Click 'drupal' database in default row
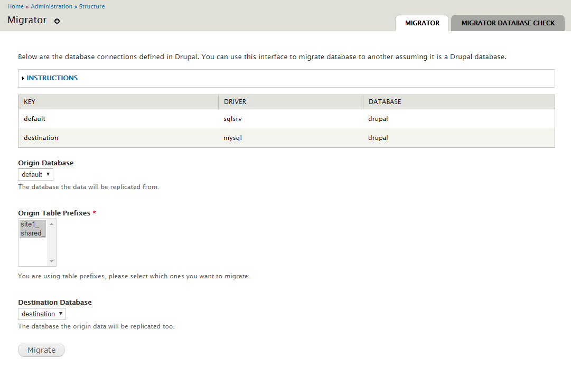This screenshot has width=571, height=367. click(x=459, y=119)
